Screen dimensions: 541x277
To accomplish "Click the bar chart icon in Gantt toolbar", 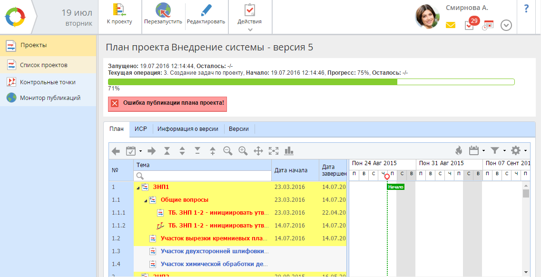I will (289, 151).
